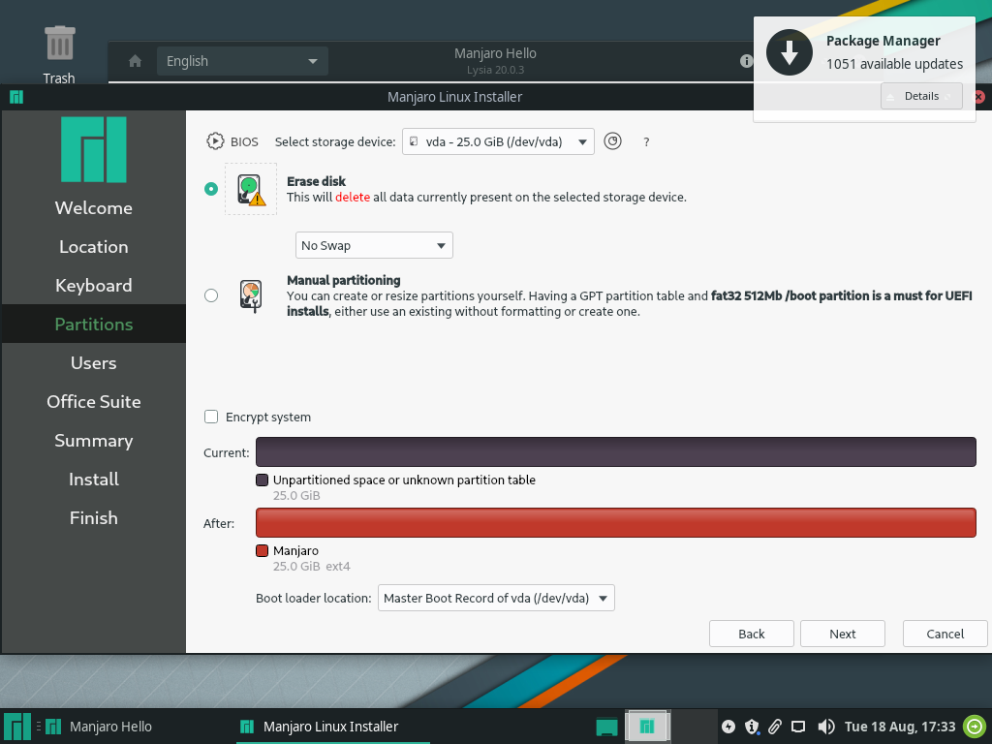Go to the Keyboard step in sidebar
992x744 pixels.
pyautogui.click(x=94, y=286)
